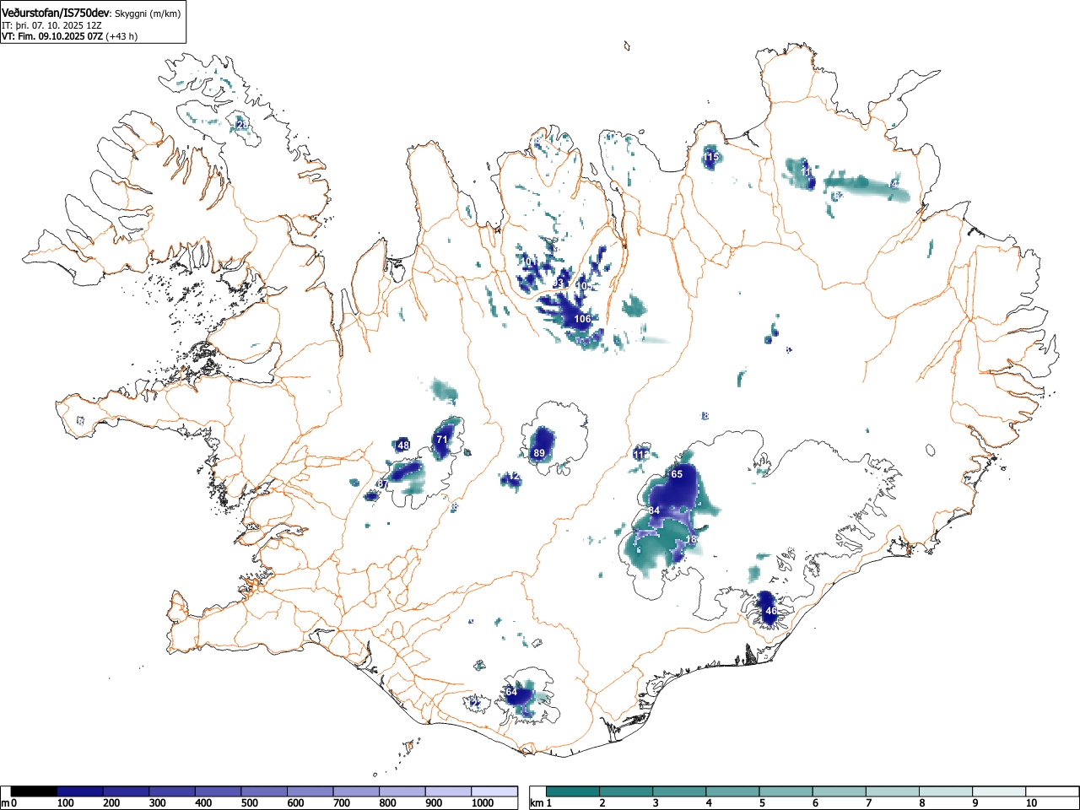
Task: Click the '65' value on Vatnajökull
Action: 677,474
